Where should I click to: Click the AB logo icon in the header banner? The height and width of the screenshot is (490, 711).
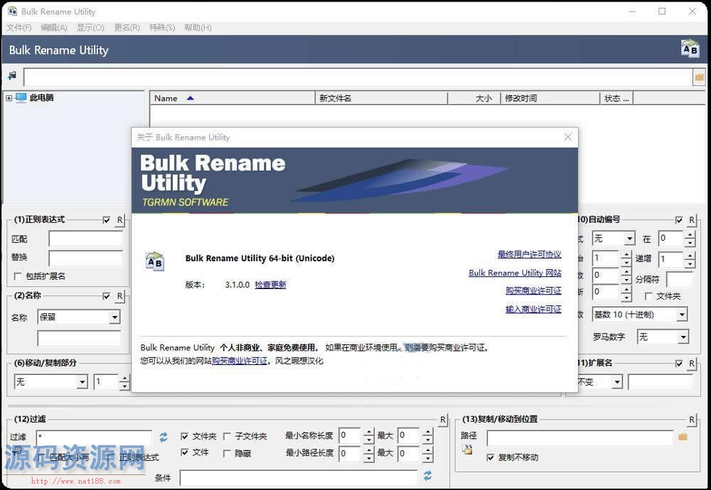click(690, 49)
